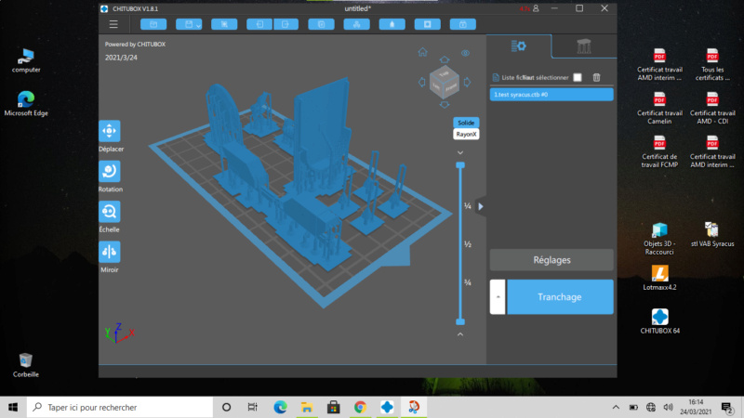Show hidden system tray icons
The width and height of the screenshot is (744, 418).
point(616,407)
